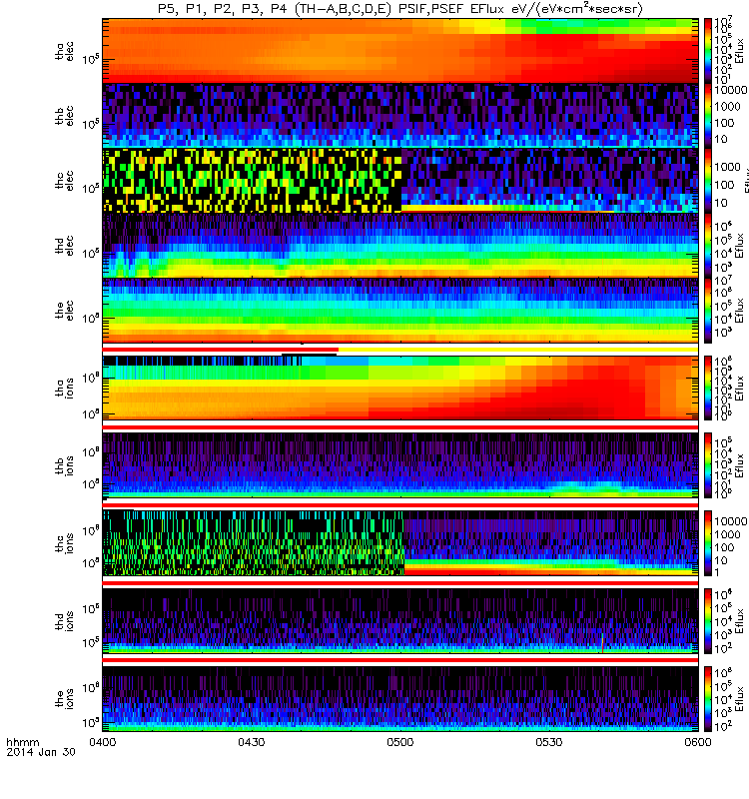Click the color bar beside thd ions panel
This screenshot has height=799, width=749.
point(708,621)
